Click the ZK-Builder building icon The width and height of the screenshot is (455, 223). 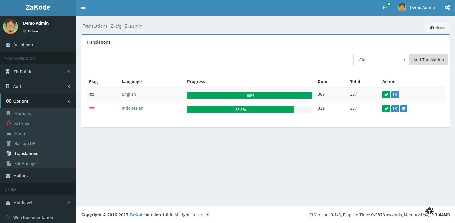[x=8, y=72]
